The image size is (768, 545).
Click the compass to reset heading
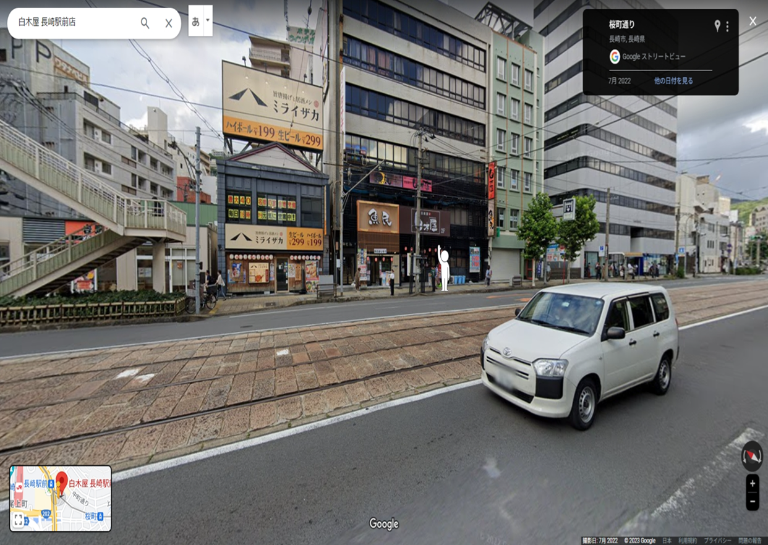[x=752, y=457]
